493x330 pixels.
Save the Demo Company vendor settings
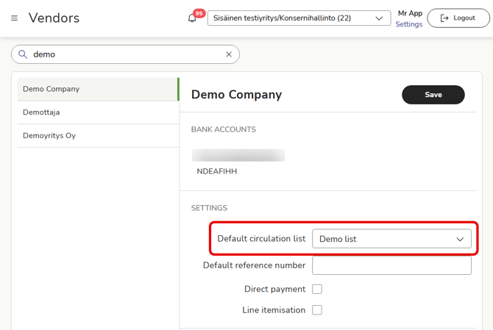coord(433,95)
